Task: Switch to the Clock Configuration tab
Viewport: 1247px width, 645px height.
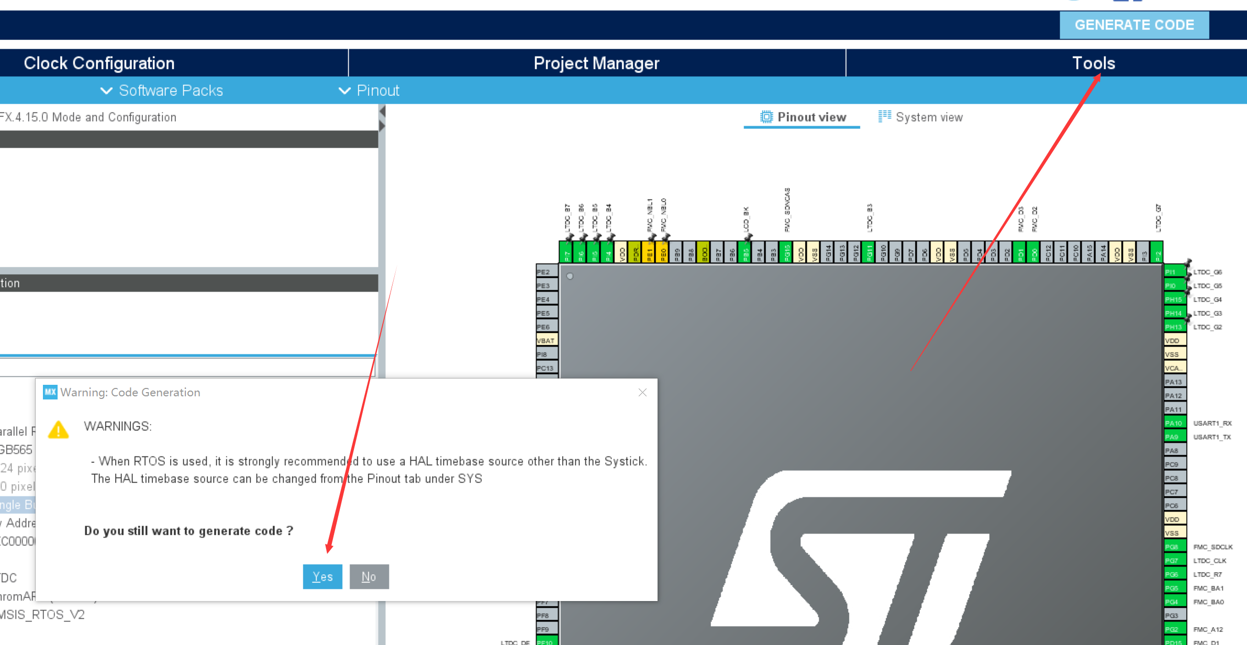Action: point(99,63)
